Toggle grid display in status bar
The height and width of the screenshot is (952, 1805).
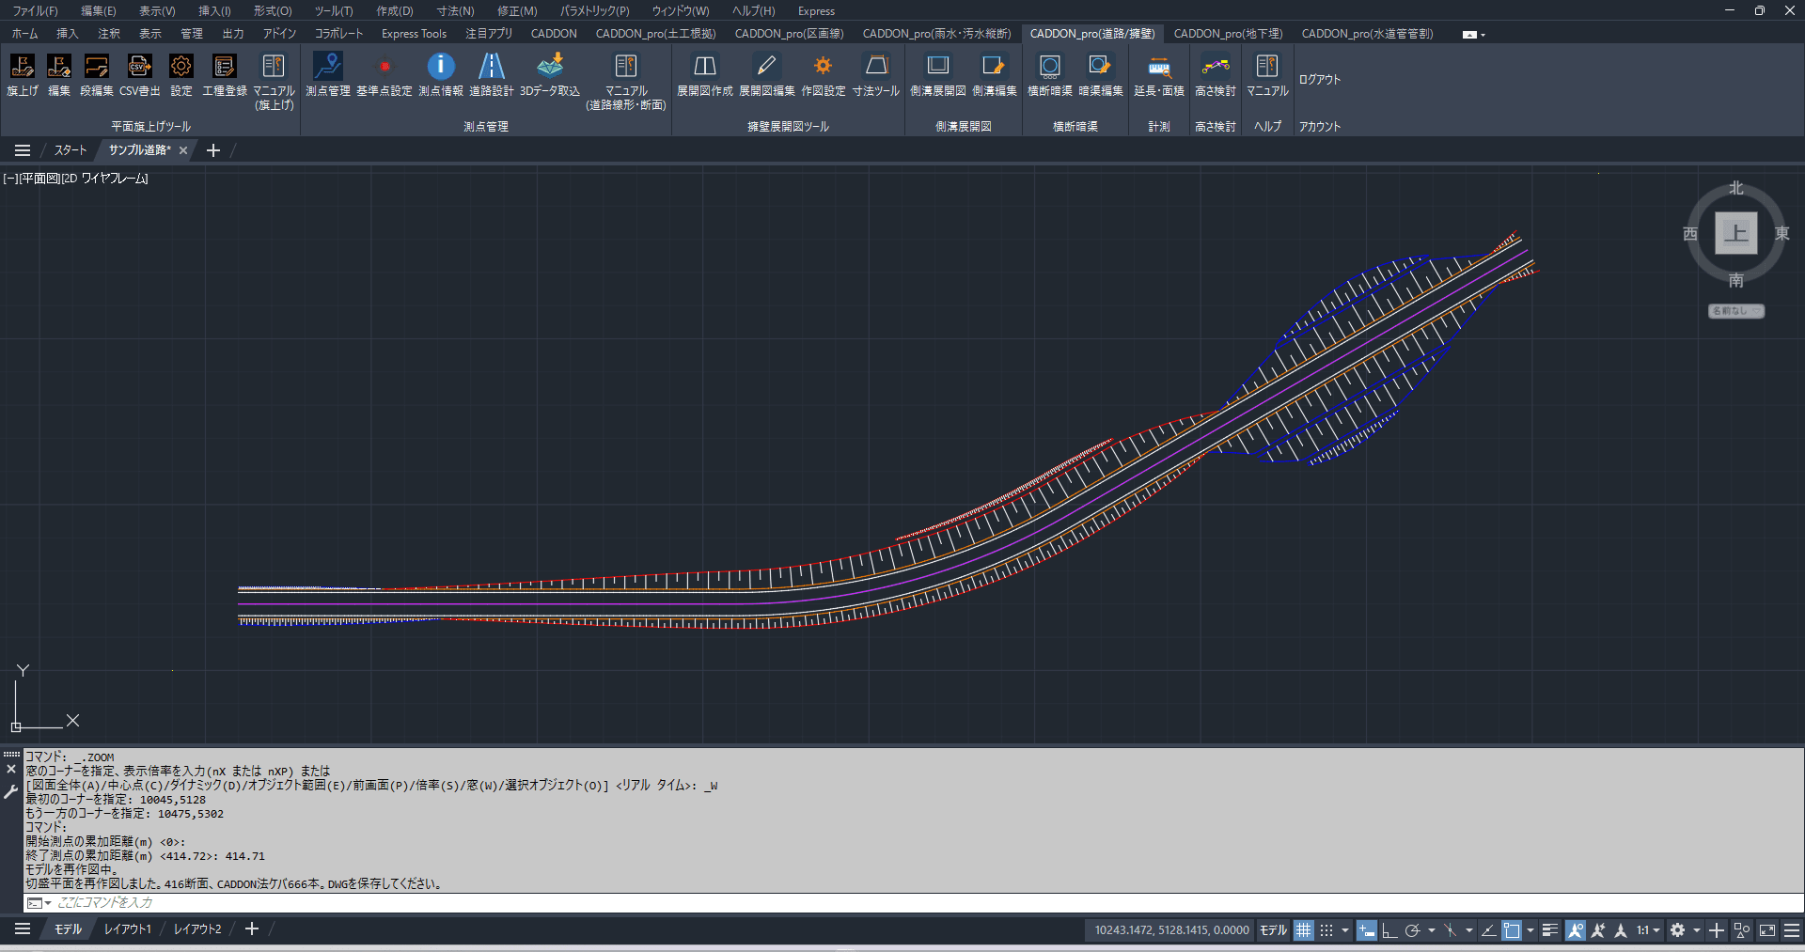tap(1303, 930)
